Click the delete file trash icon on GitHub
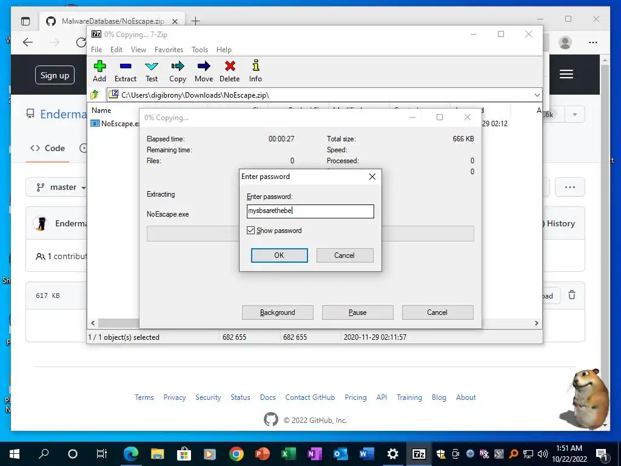The height and width of the screenshot is (466, 621). (x=572, y=295)
